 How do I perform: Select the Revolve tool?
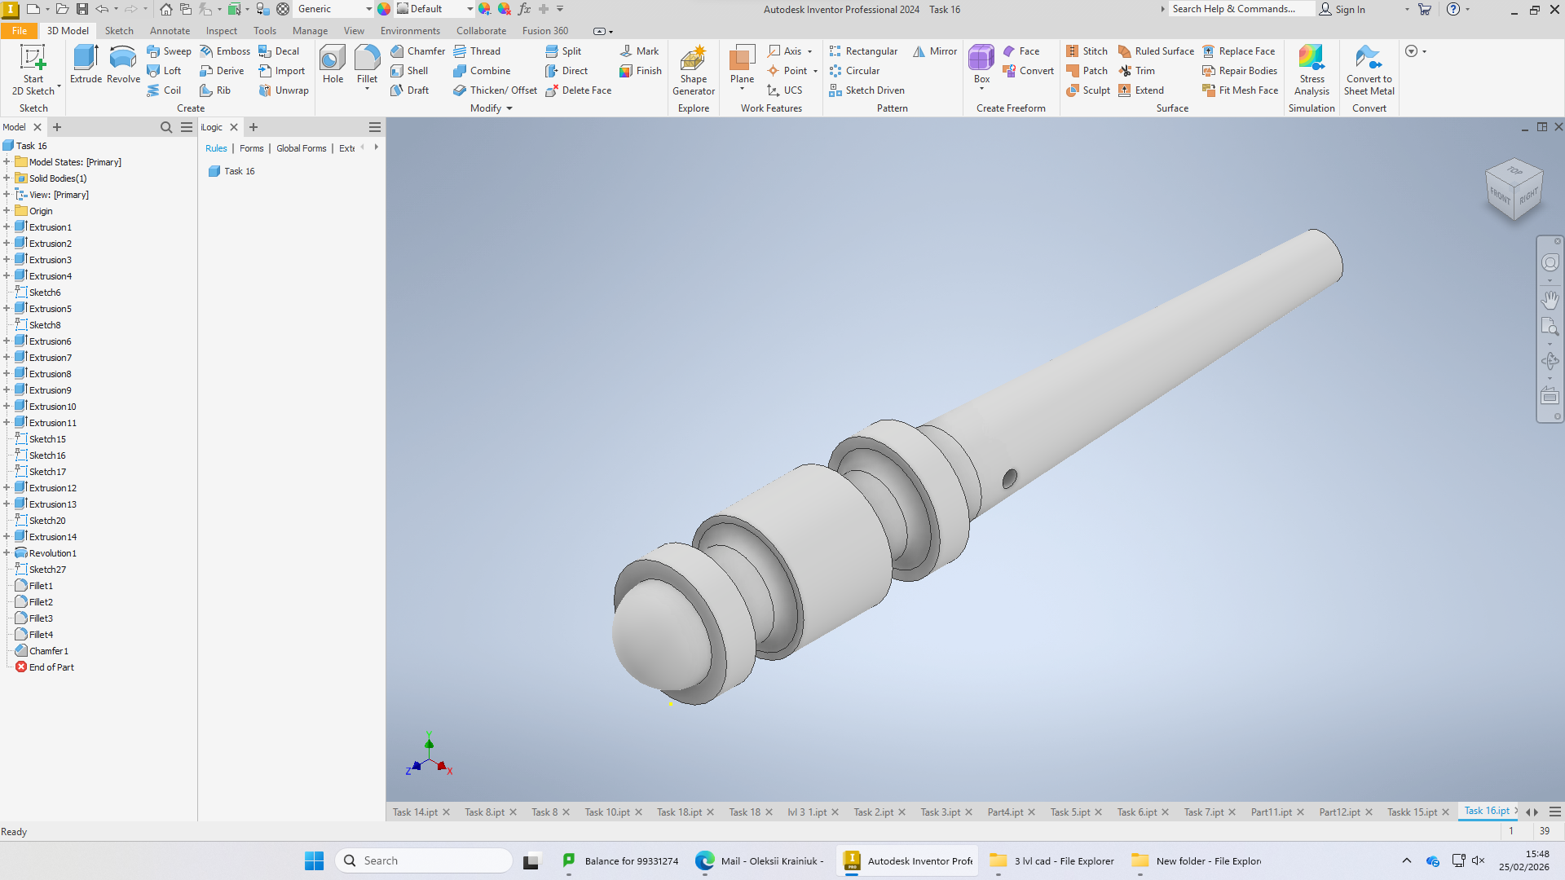click(x=123, y=64)
